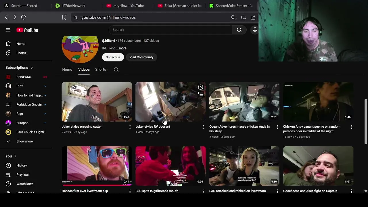Click the search magnifier button
Image resolution: width=368 pixels, height=207 pixels.
coord(239,30)
